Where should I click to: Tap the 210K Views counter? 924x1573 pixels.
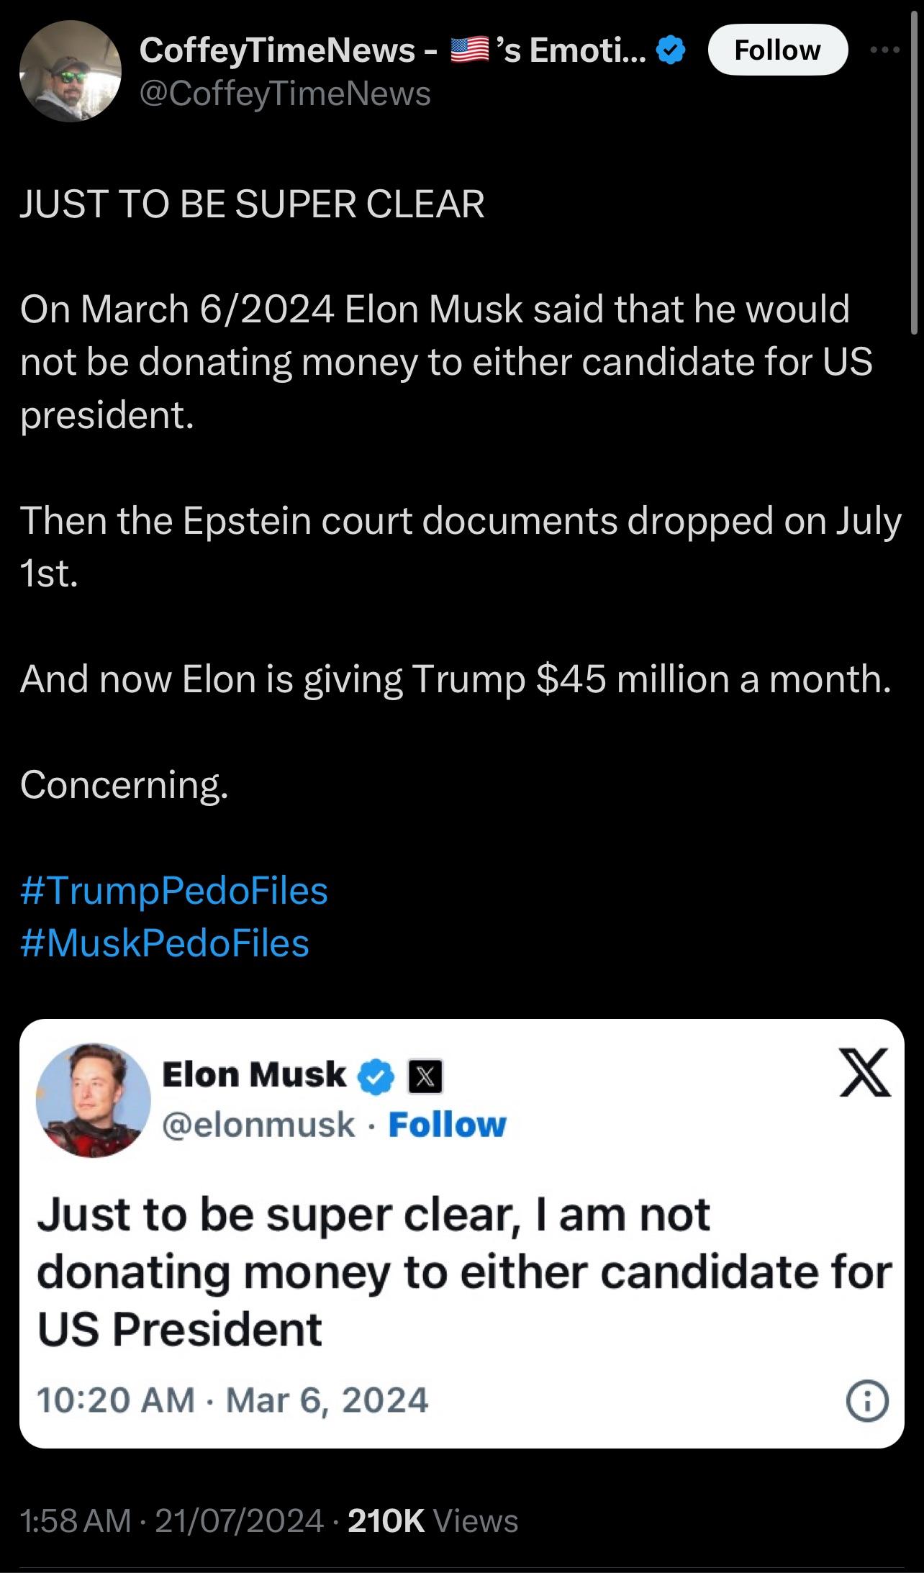pyautogui.click(x=432, y=1520)
